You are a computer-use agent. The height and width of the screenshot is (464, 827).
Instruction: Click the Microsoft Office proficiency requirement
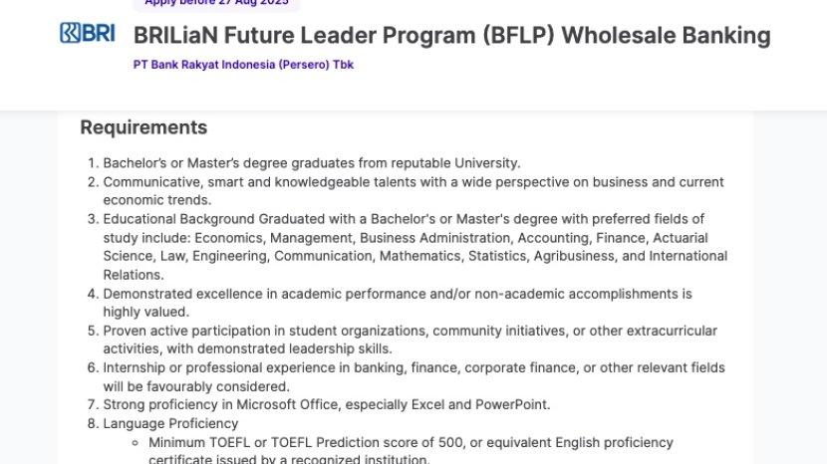326,405
